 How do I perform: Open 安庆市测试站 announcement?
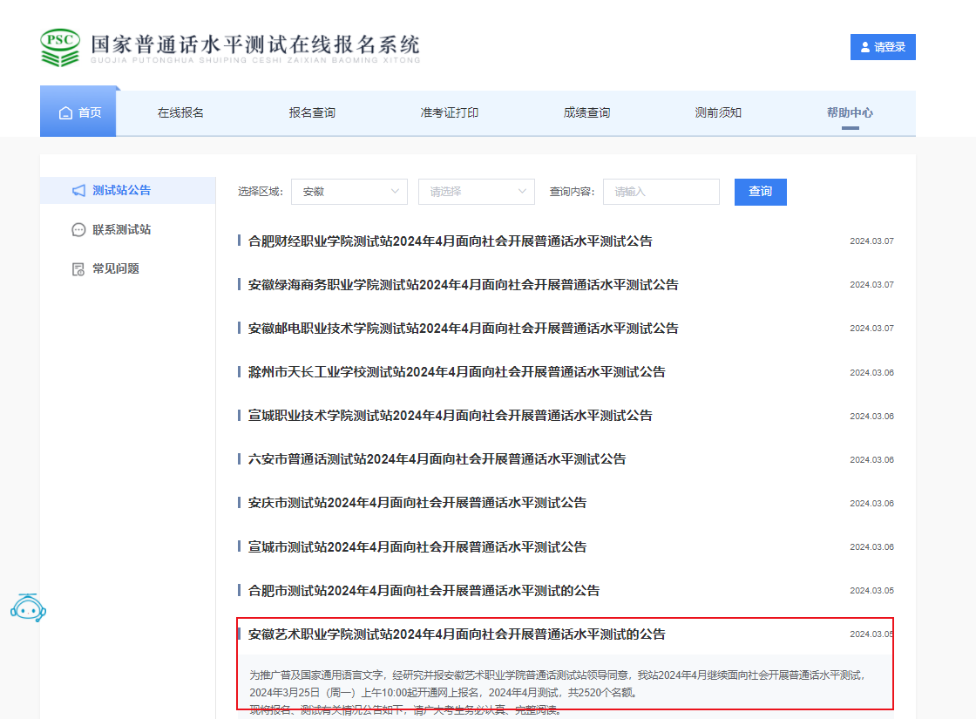417,502
